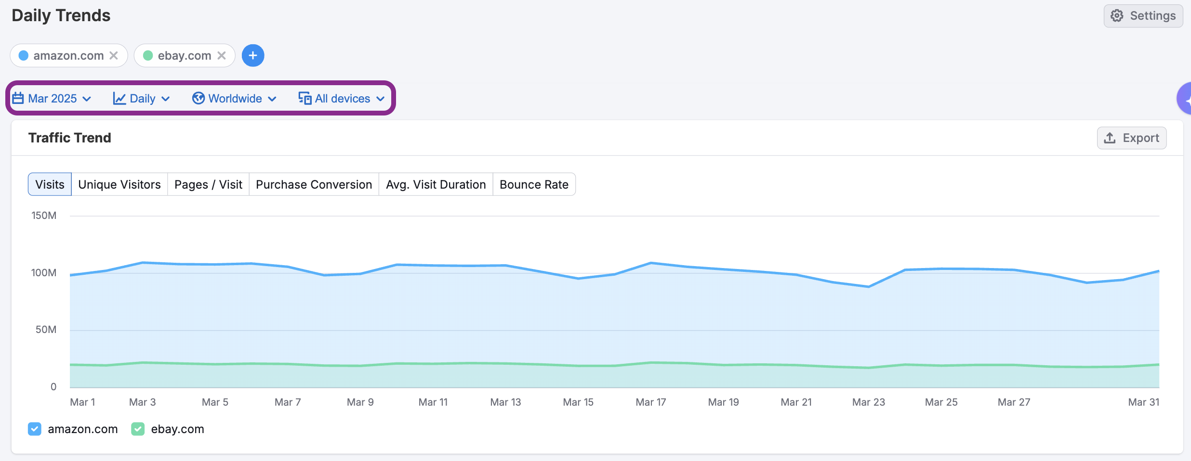Click the Mar 17 peak on amazon line
The height and width of the screenshot is (461, 1191).
tap(651, 263)
